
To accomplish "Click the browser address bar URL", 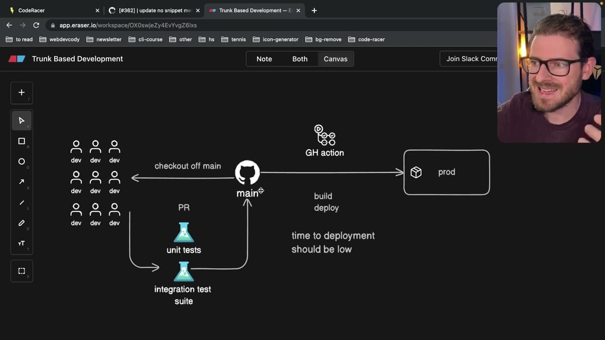I will pos(128,25).
